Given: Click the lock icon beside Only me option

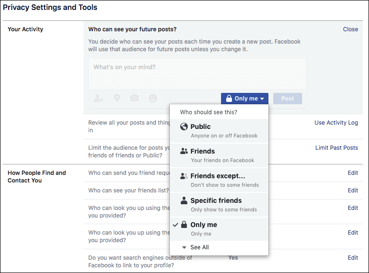Looking at the screenshot, I should [184, 225].
